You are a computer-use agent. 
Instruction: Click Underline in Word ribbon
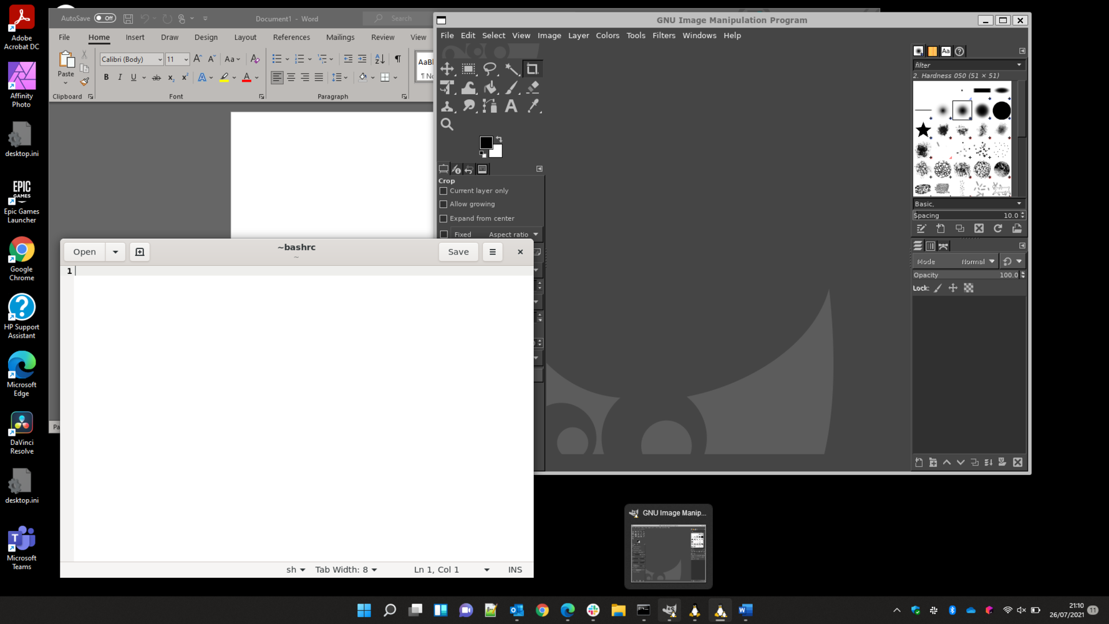[x=133, y=77]
